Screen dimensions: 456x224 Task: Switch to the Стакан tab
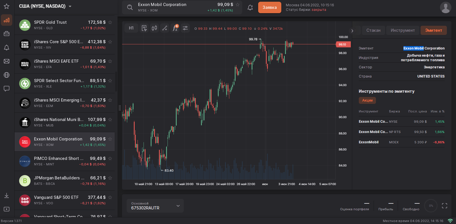pyautogui.click(x=373, y=30)
